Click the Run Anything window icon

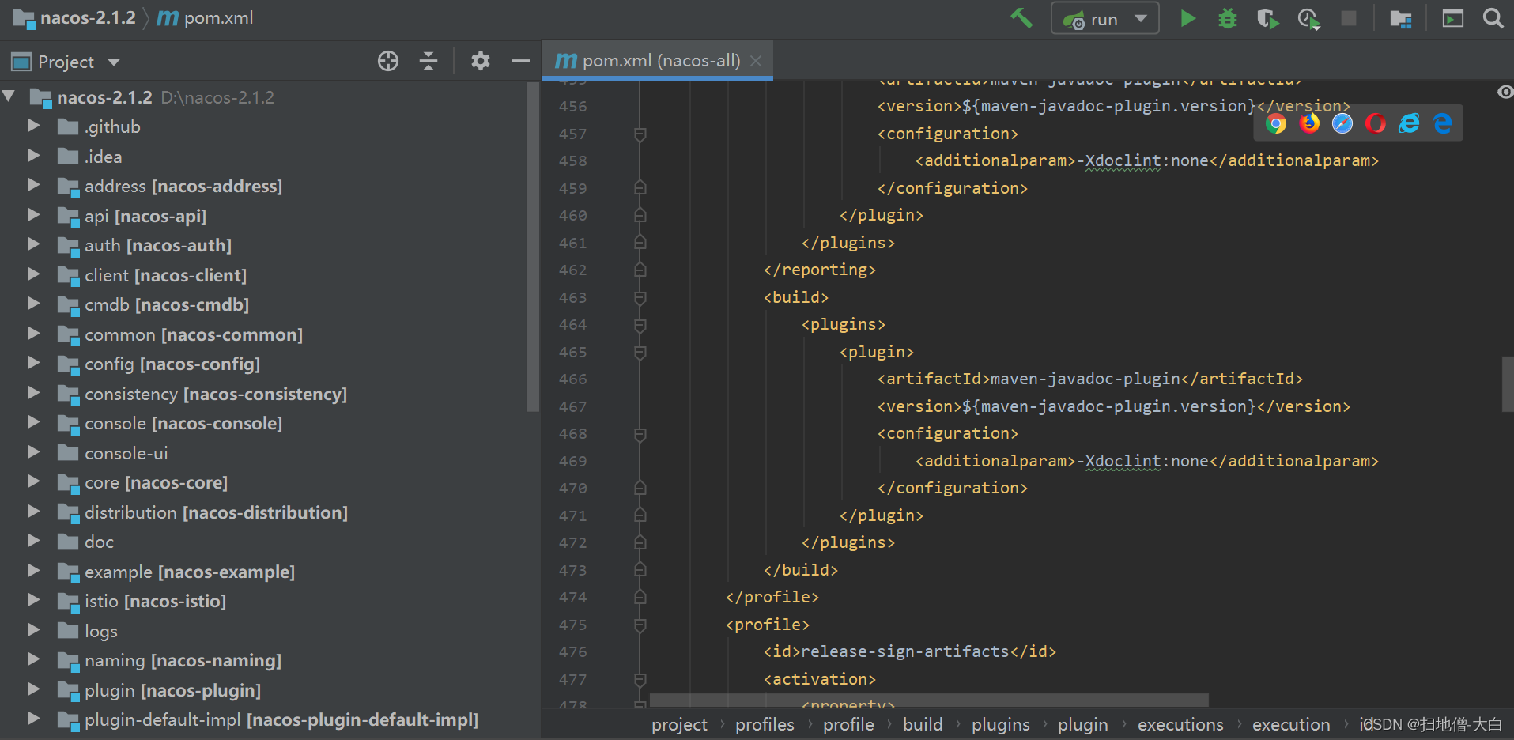1452,18
